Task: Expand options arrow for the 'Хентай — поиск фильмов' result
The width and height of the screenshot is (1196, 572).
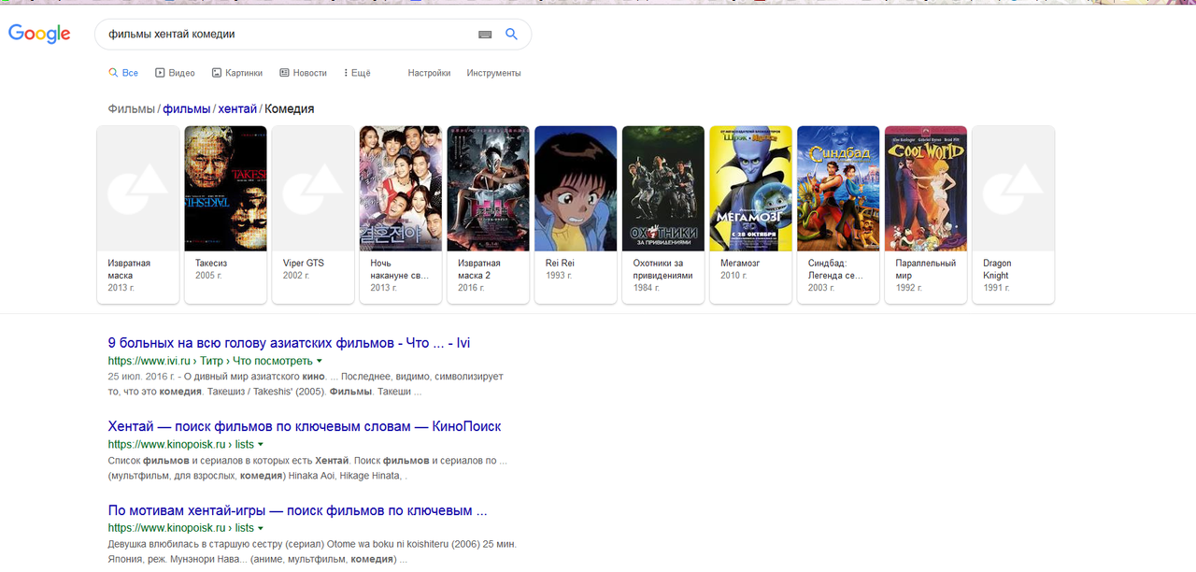Action: click(261, 445)
